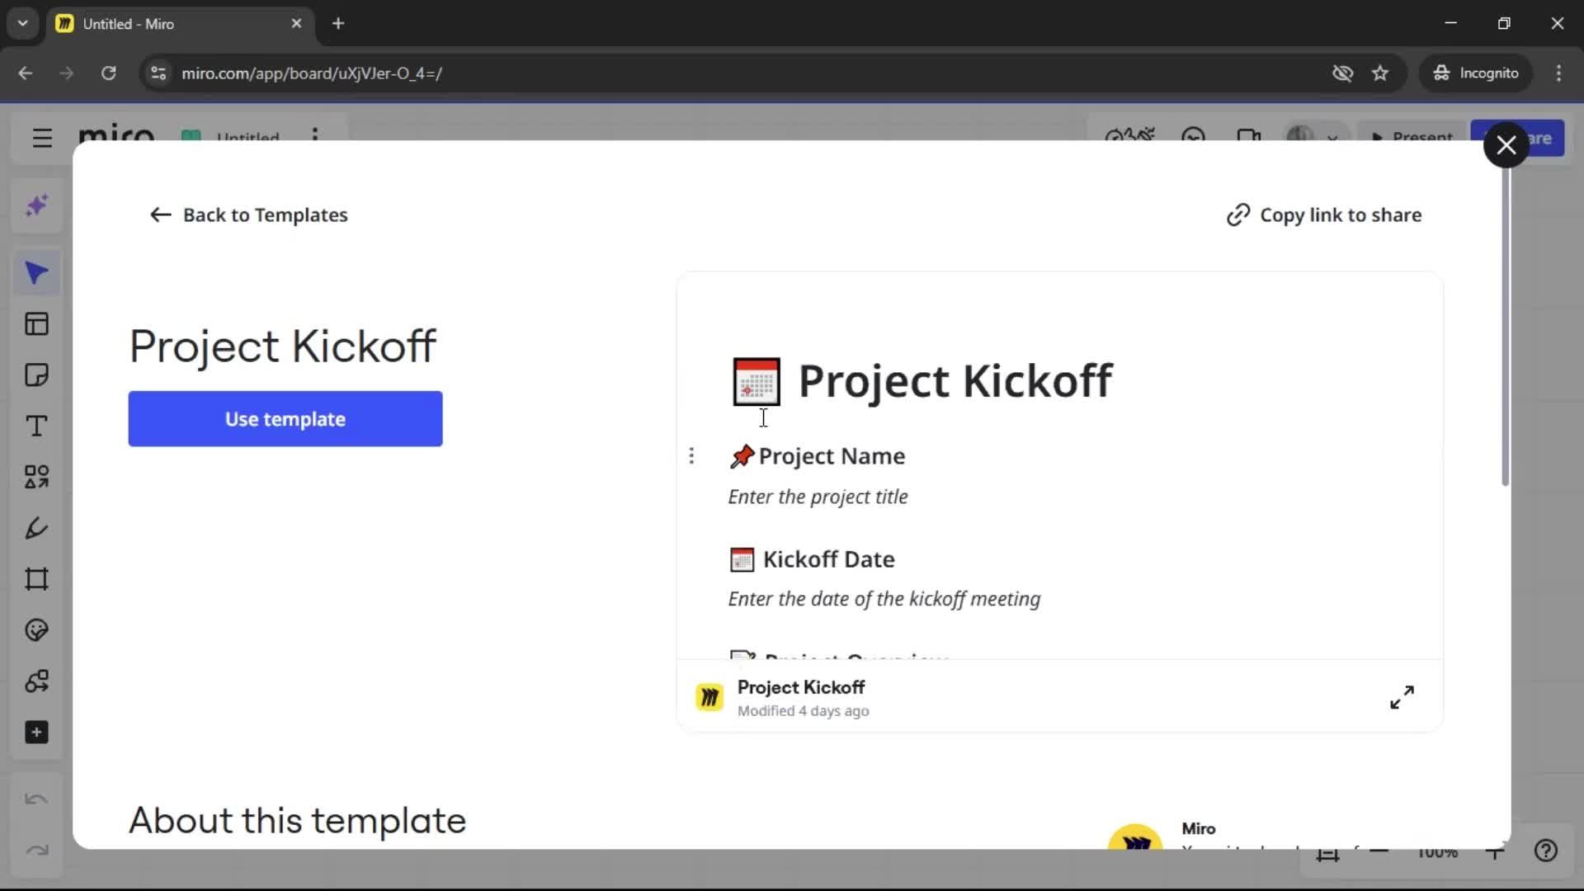Reload the page in the browser
1584x891 pixels.
pyautogui.click(x=108, y=73)
